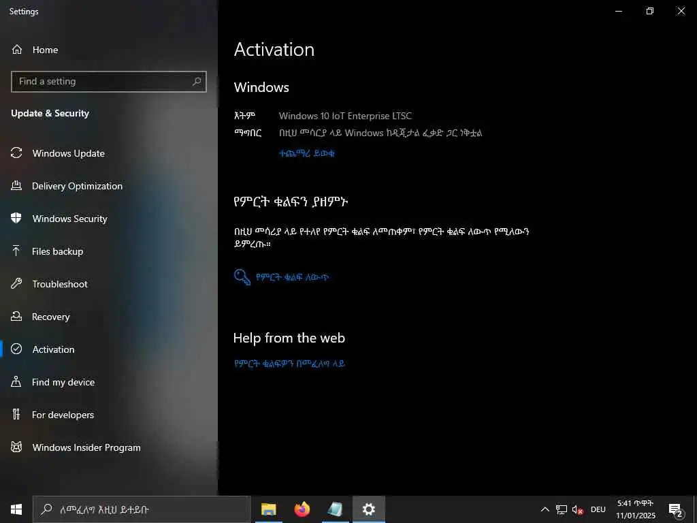Launch Firefox from the taskbar
Viewport: 697px width, 523px height.
[302, 509]
